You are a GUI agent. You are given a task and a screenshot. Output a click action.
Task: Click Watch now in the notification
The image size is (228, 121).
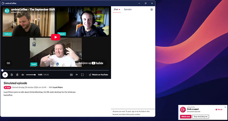186,117
